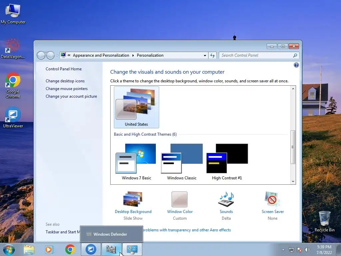Click Windows Defender in the taskbar preview
This screenshot has height=256, width=341.
point(111,234)
